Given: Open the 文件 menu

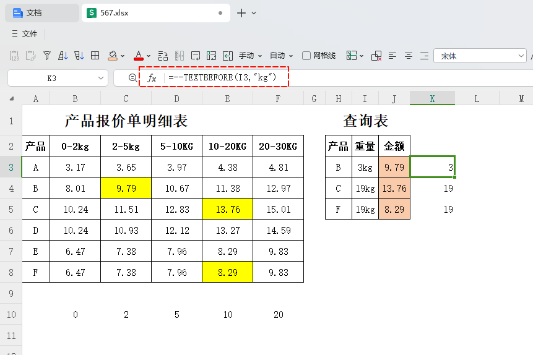Looking at the screenshot, I should tap(25, 34).
